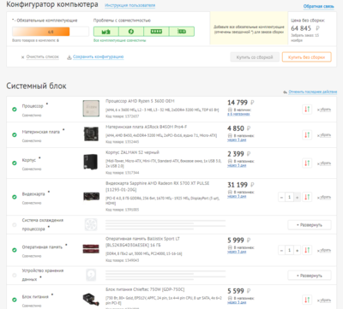Click the orange completeness progress bar
343x309 pixels.
[41, 32]
